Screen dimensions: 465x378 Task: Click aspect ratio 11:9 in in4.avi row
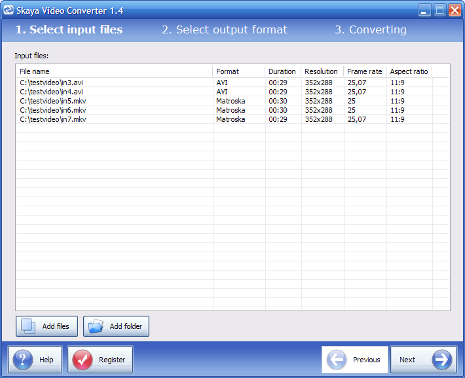point(398,92)
